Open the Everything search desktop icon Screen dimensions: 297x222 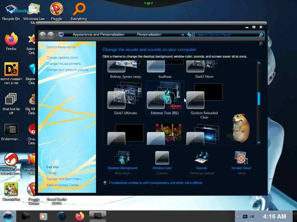click(x=79, y=12)
